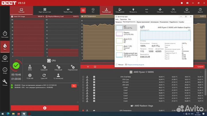The image size is (207, 116).
Task: Open the Напряжение sensors tab
Action: pos(120,10)
